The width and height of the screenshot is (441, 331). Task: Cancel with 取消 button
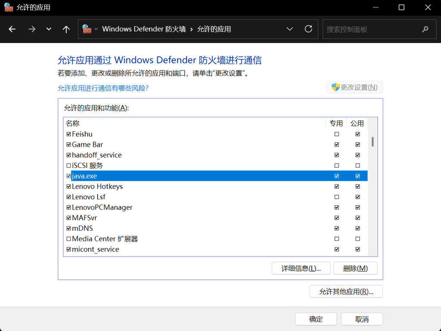[362, 319]
